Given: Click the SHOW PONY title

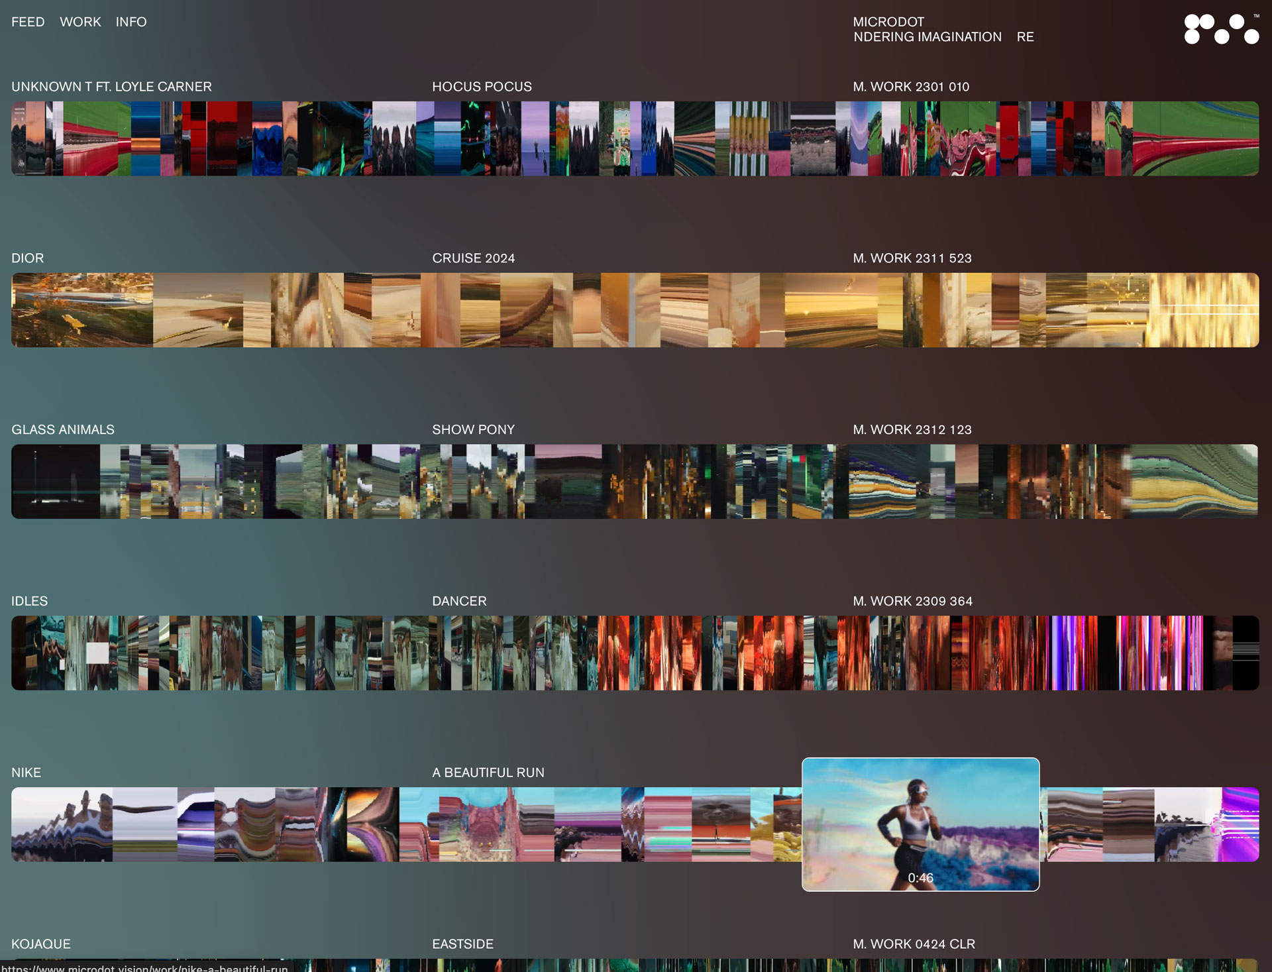Looking at the screenshot, I should (x=473, y=430).
